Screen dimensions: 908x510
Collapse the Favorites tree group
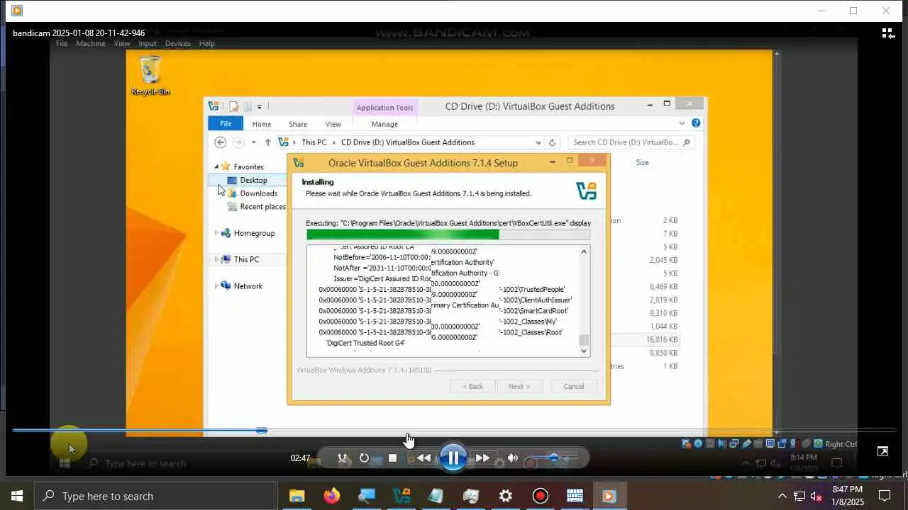tap(218, 166)
